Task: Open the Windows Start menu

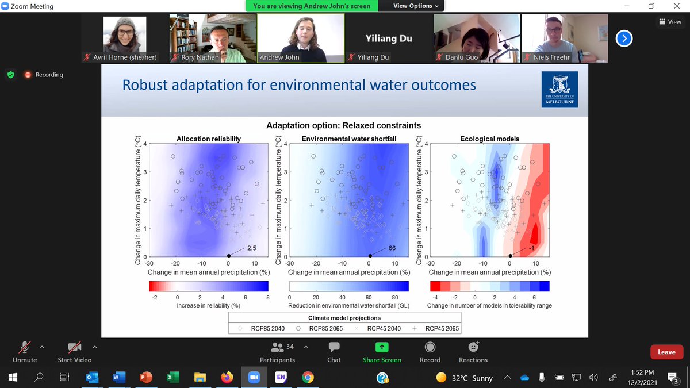Action: 11,378
